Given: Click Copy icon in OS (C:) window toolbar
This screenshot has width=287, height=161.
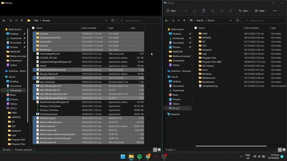Looking at the screenshot, I should point(195,11).
